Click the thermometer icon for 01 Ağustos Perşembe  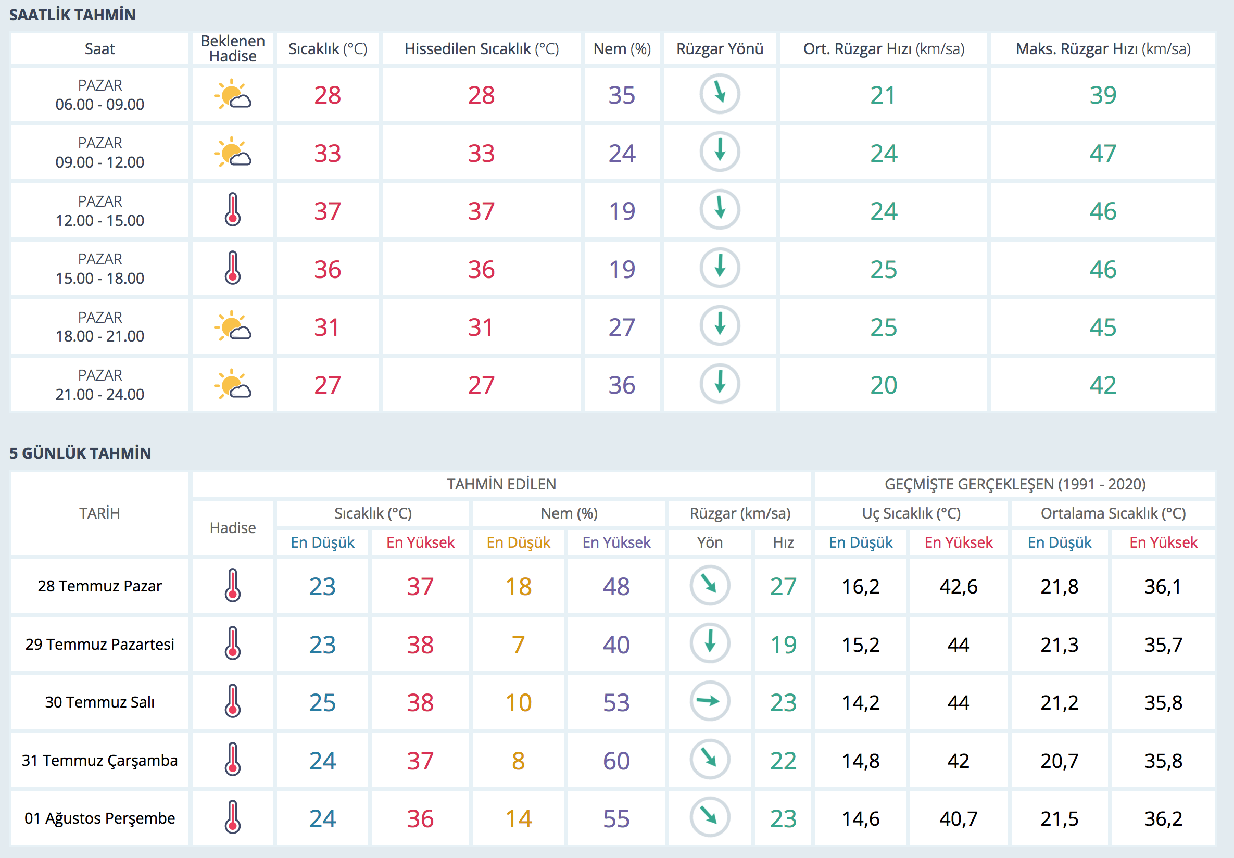(x=233, y=817)
